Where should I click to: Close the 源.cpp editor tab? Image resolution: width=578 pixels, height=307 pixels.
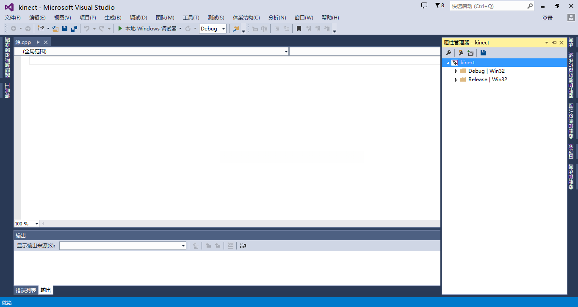[46, 42]
